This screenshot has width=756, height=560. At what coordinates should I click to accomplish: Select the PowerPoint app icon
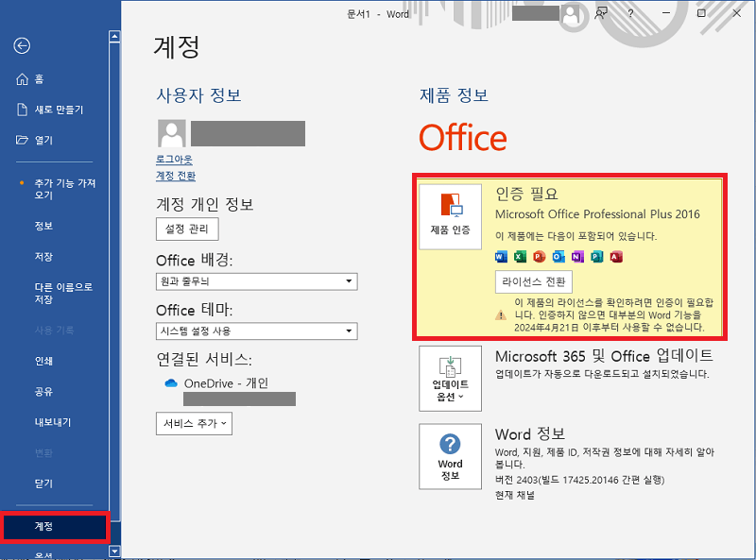tap(539, 256)
